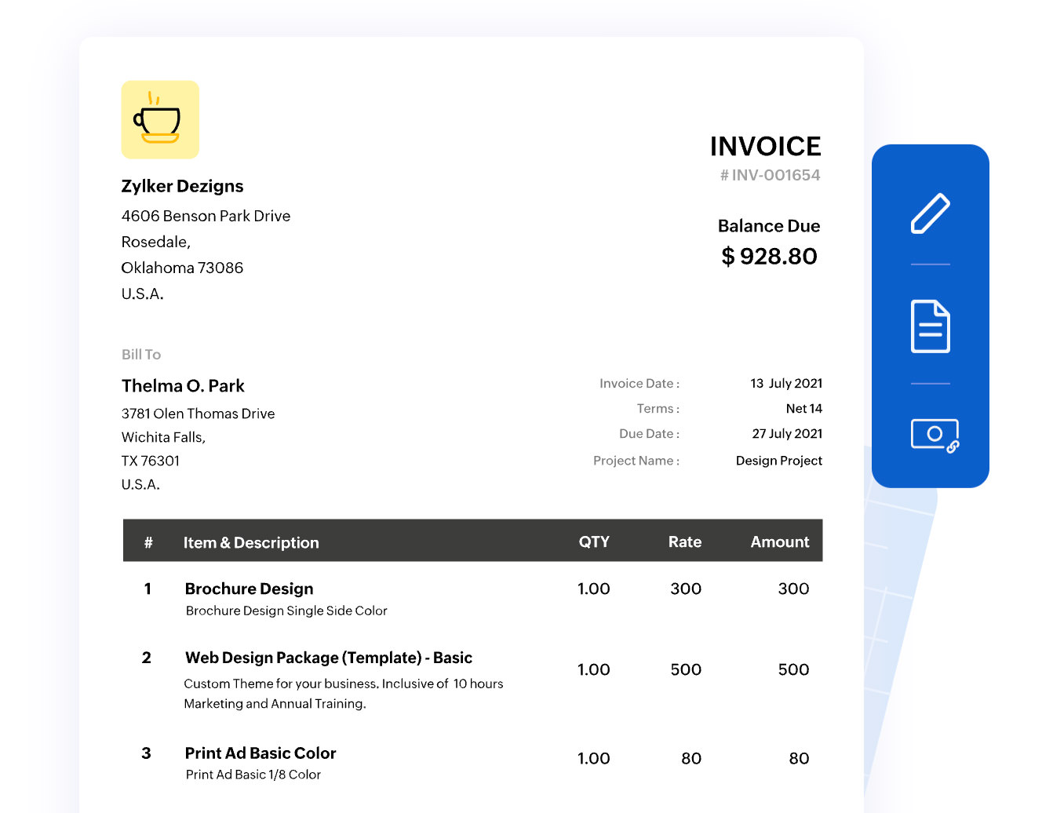Select the pencil edit icon in blue sidebar
Screen dimensions: 1053x813
click(x=930, y=213)
